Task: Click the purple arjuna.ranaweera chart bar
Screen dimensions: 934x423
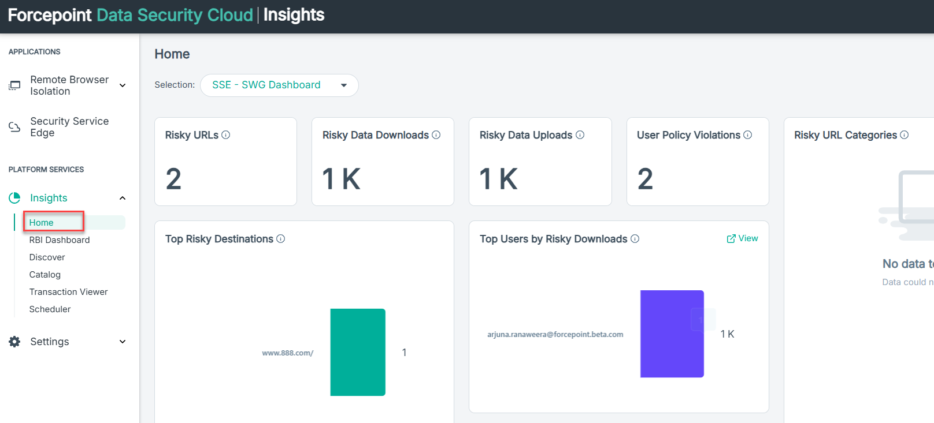Action: pyautogui.click(x=672, y=334)
